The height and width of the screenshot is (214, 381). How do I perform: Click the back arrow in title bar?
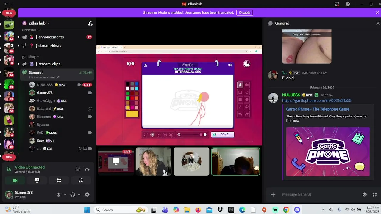tap(6, 4)
